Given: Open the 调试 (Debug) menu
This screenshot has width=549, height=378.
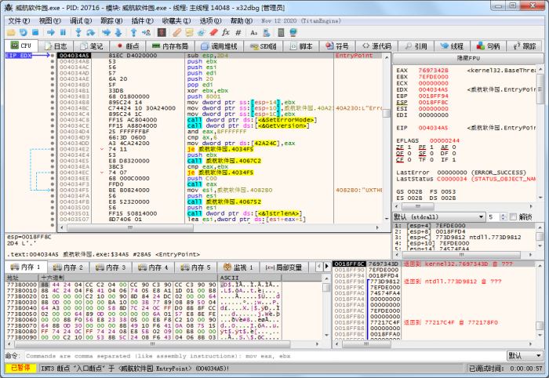Looking at the screenshot, I should click(x=81, y=21).
